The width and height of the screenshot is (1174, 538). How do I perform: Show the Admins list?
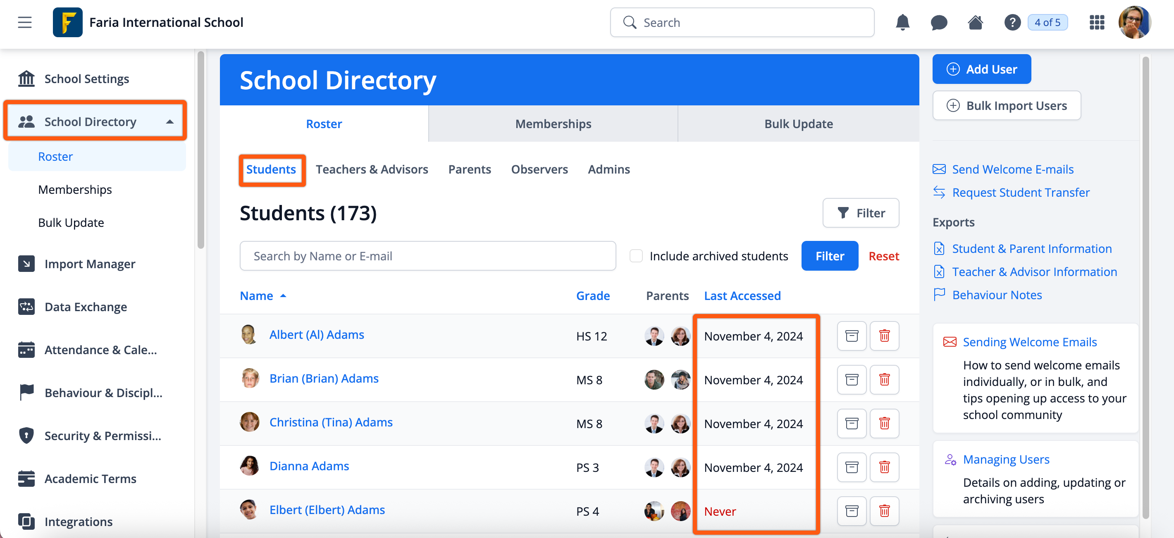(x=608, y=169)
